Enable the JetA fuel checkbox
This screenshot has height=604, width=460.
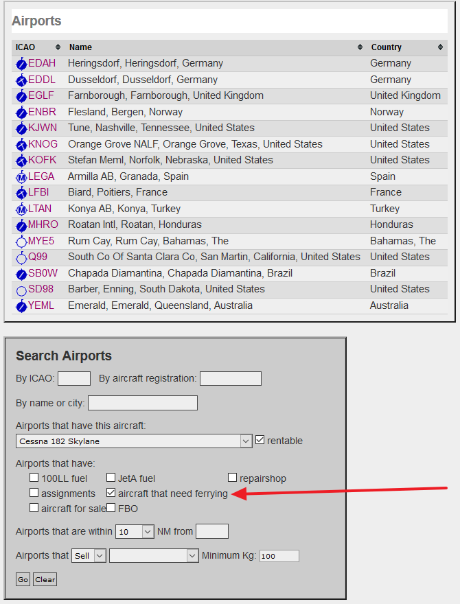click(x=111, y=478)
